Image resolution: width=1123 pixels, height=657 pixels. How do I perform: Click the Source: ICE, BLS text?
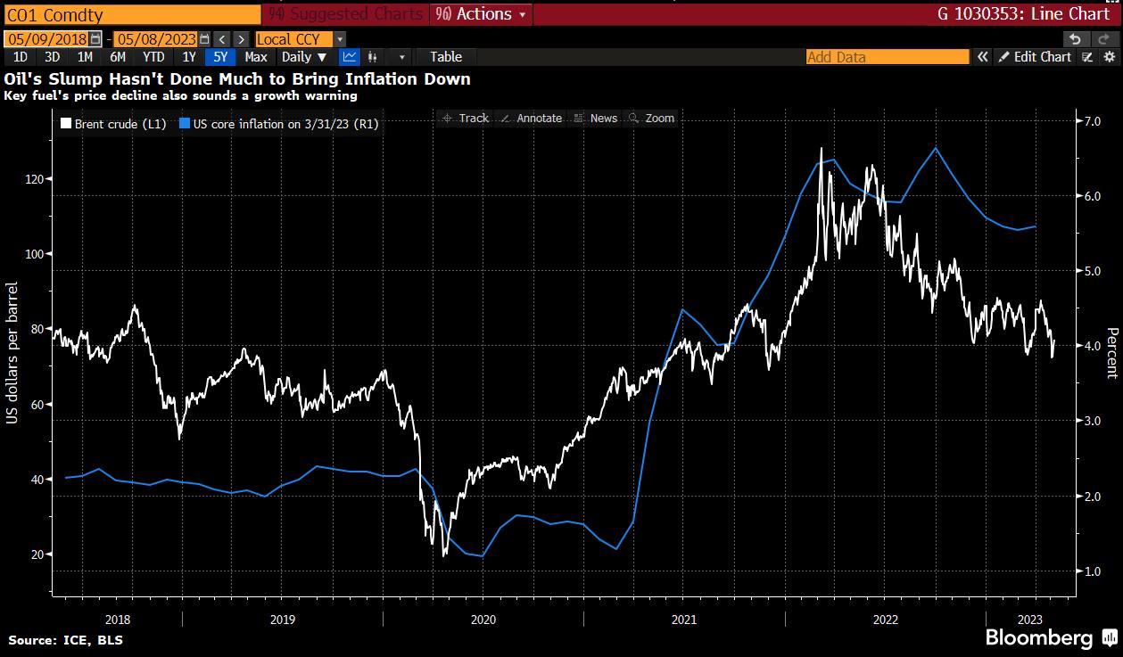66,640
